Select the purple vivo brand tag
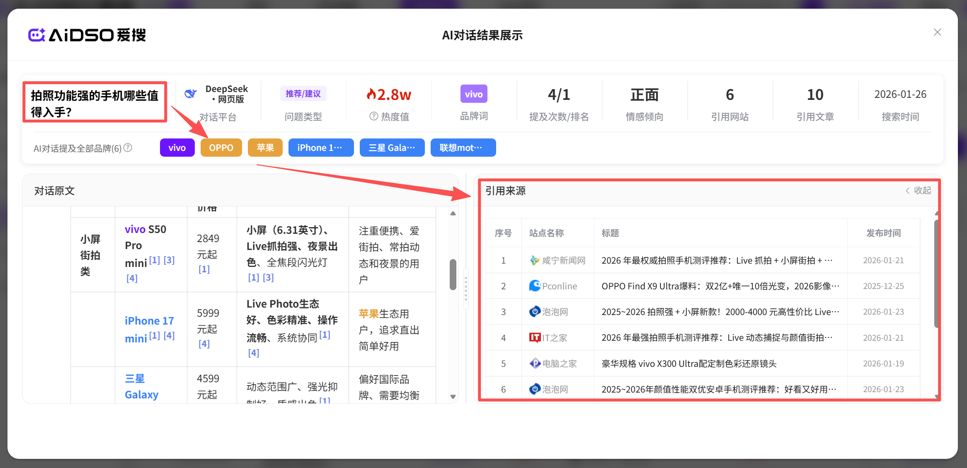This screenshot has height=468, width=967. (x=177, y=148)
